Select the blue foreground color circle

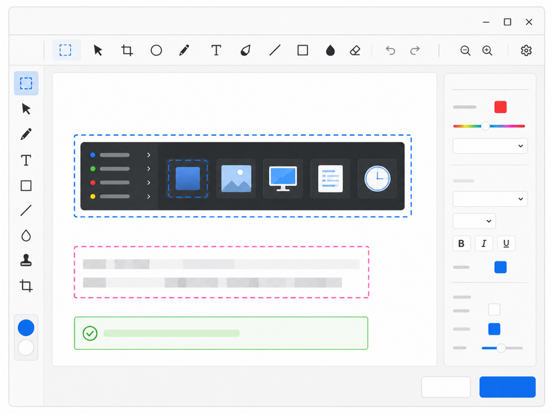tap(26, 328)
